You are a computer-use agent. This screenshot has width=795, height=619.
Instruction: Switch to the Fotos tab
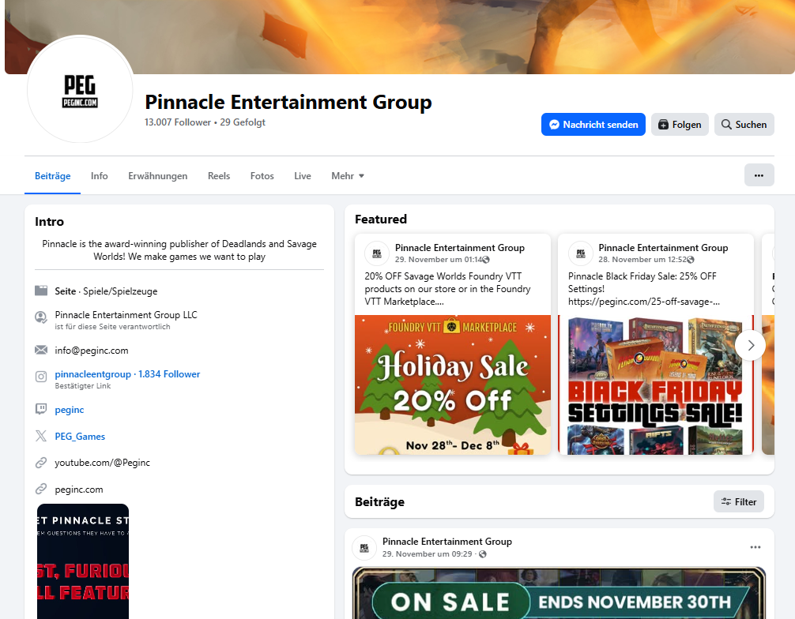pyautogui.click(x=262, y=176)
